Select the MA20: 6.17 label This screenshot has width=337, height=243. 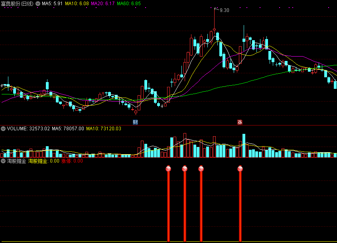pos(103,4)
